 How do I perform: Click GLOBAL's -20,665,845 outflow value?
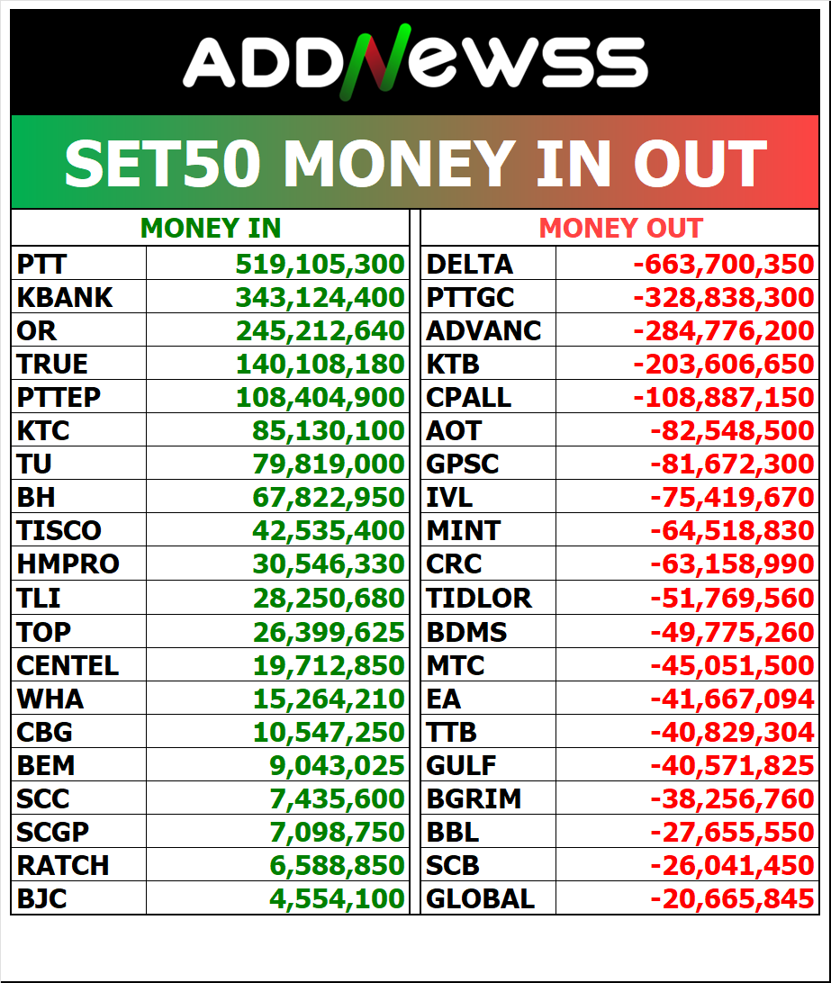click(731, 898)
